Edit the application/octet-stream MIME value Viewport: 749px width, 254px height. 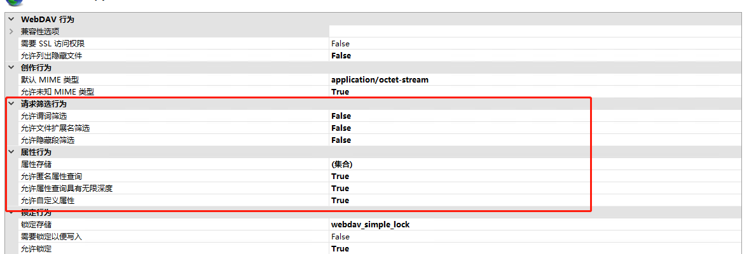click(x=380, y=80)
